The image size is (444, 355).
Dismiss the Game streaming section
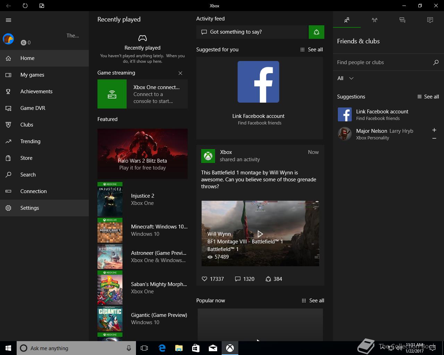tap(180, 73)
